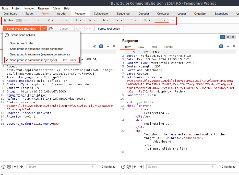Click the thm group label
This screenshot has height=175, width=239.
10,20
